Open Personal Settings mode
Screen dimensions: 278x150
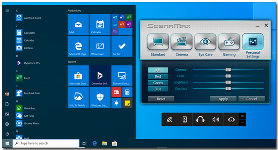[x=253, y=42]
